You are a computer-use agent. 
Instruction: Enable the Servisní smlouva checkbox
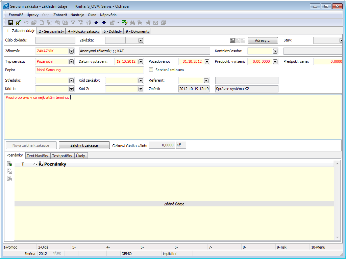(151, 70)
